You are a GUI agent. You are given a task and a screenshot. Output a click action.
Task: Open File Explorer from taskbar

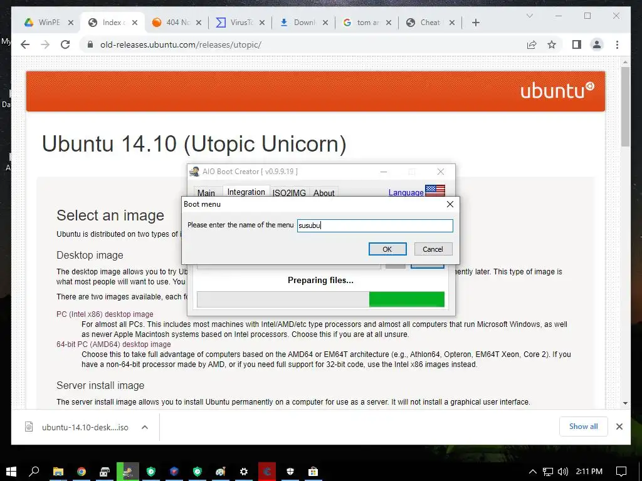point(58,472)
